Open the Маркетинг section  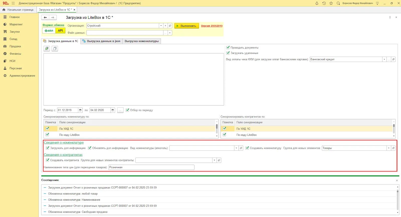point(16,24)
